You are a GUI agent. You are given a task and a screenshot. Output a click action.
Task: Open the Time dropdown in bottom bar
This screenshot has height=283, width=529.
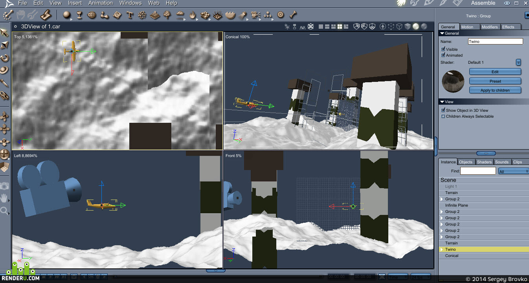(x=398, y=277)
